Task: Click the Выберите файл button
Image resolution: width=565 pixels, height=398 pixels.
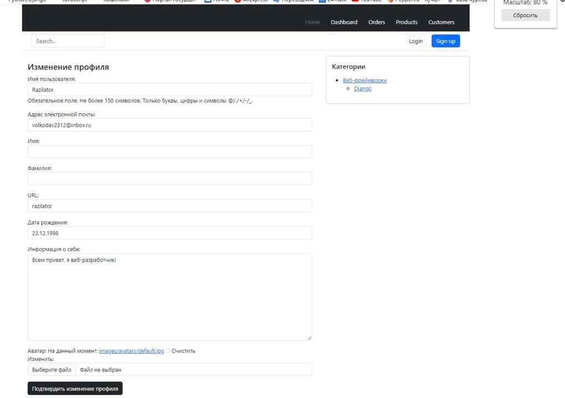Action: tap(52, 370)
